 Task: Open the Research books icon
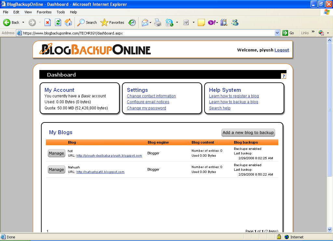(x=224, y=22)
